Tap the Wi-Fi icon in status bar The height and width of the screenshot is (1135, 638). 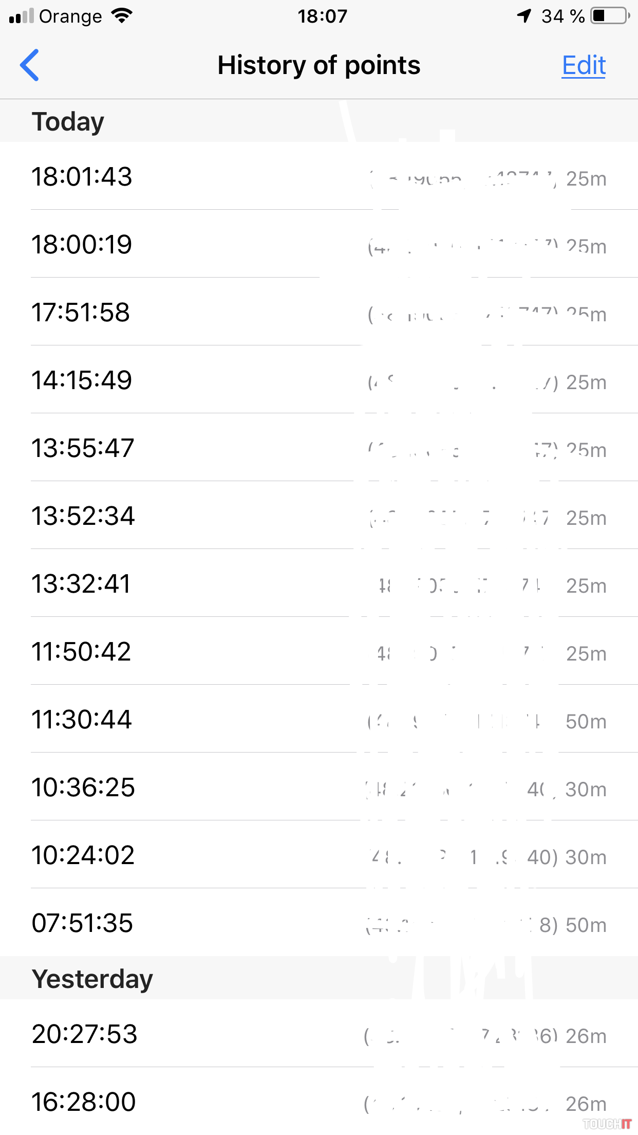tap(122, 16)
